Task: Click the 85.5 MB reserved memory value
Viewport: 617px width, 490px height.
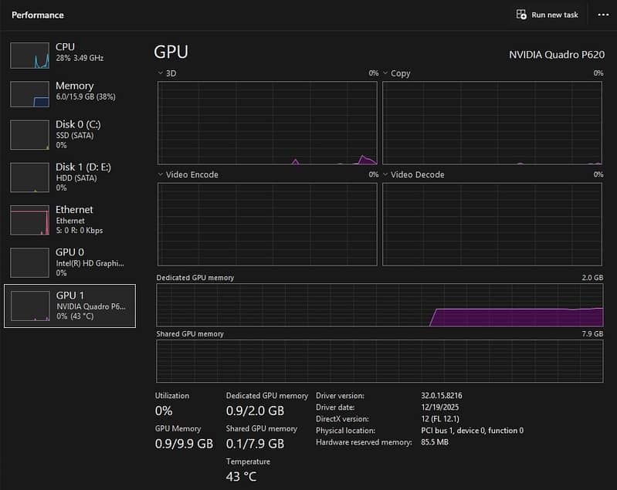Action: coord(435,442)
